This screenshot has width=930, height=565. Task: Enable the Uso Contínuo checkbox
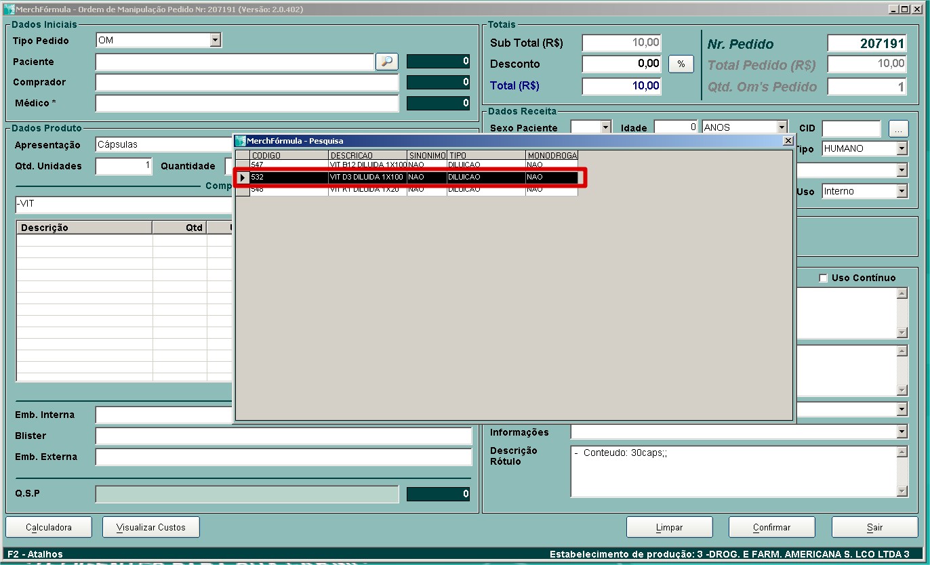[x=824, y=278]
